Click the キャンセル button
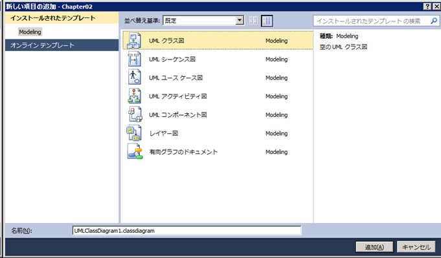This screenshot has height=258, width=441. tap(416, 247)
